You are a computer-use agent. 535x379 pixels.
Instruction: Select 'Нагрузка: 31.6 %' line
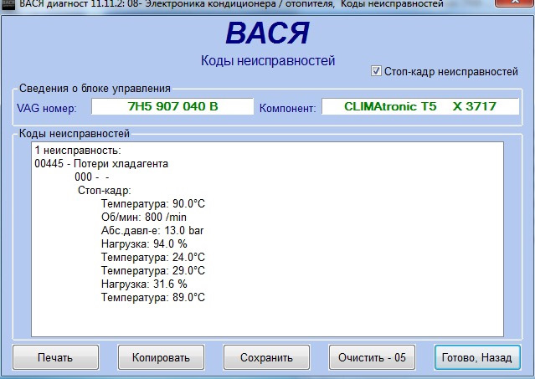click(144, 284)
